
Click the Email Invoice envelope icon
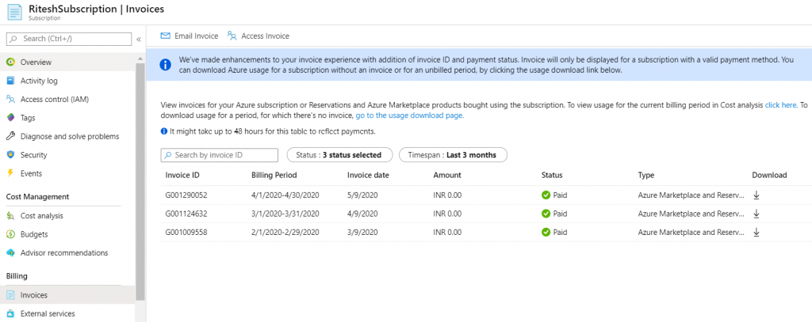[165, 36]
